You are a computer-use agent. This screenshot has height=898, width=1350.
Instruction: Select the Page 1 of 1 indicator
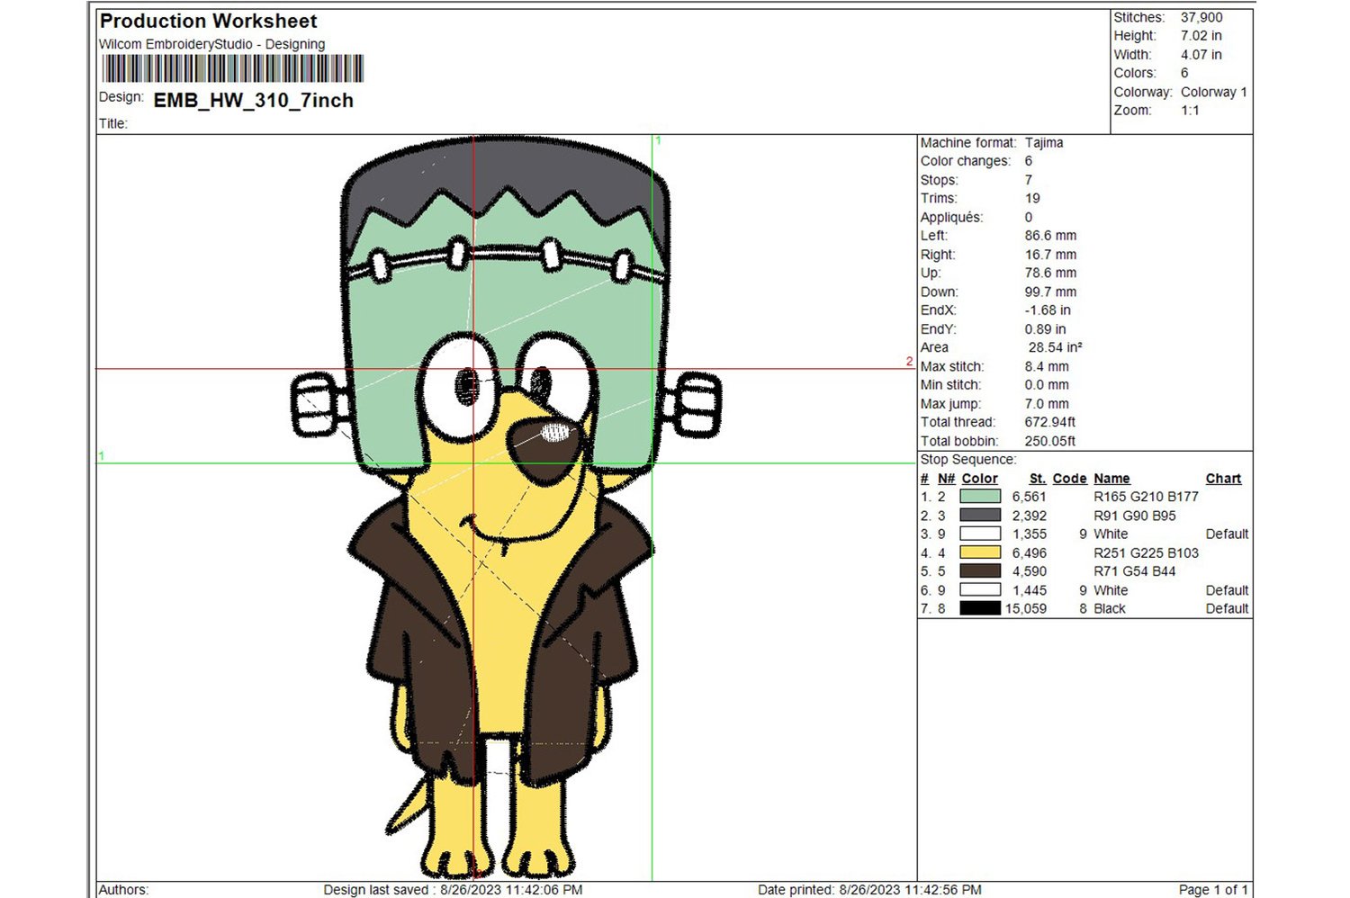(x=1213, y=890)
